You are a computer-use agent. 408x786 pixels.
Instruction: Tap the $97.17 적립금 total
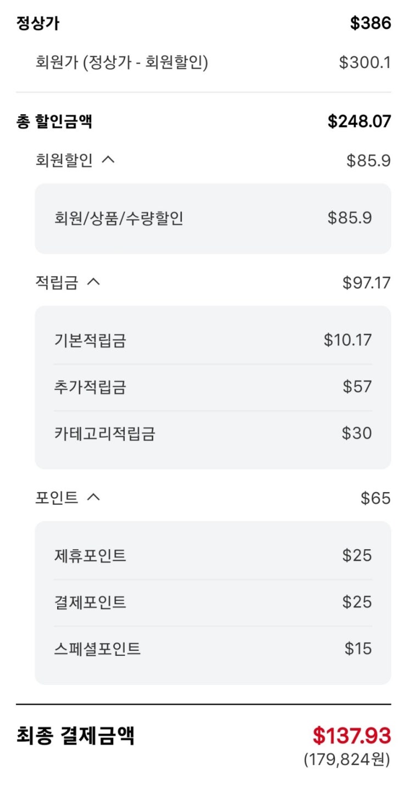click(366, 283)
